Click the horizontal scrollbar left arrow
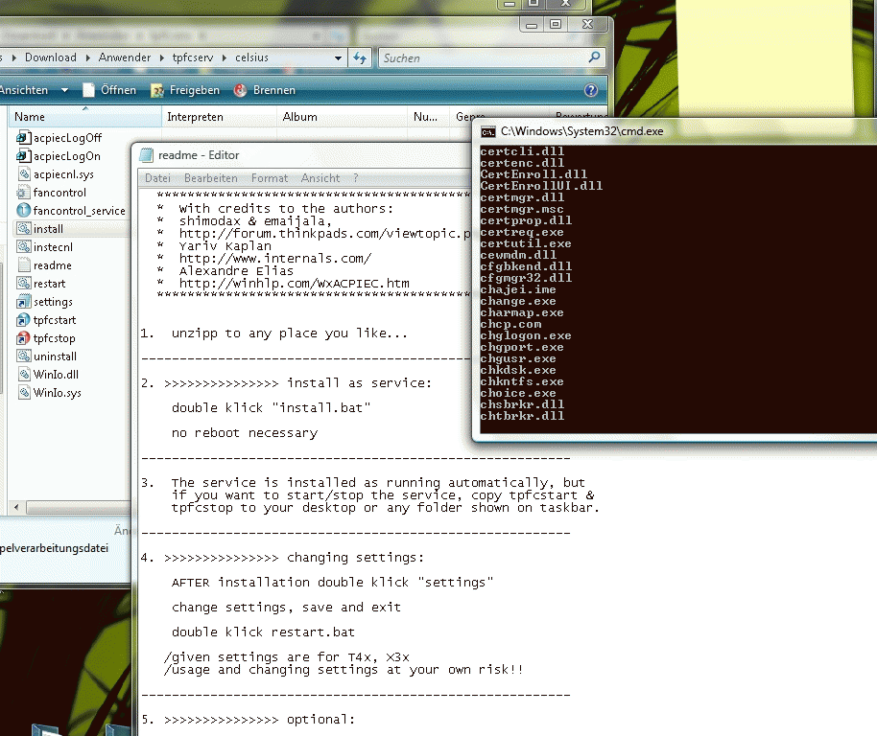Viewport: 877px width, 736px height. [x=16, y=508]
